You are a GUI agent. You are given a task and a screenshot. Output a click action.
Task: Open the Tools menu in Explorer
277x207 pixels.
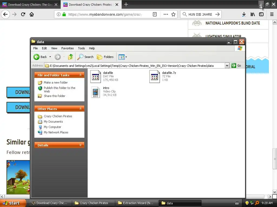[x=81, y=48]
